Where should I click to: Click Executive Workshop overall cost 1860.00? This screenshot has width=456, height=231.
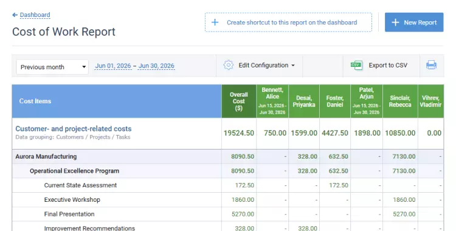243,199
